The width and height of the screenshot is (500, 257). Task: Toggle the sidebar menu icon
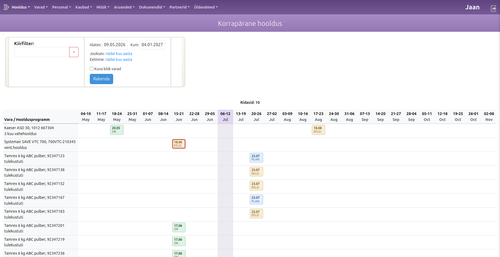pos(6,7)
